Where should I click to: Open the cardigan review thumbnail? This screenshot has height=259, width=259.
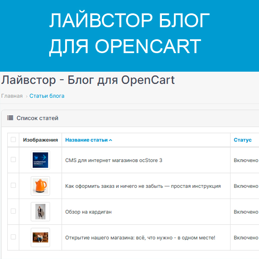(40, 212)
